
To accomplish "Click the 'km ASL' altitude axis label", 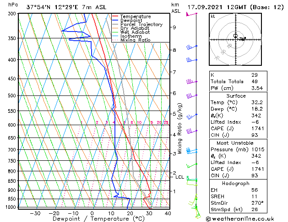I will tap(176, 8).
